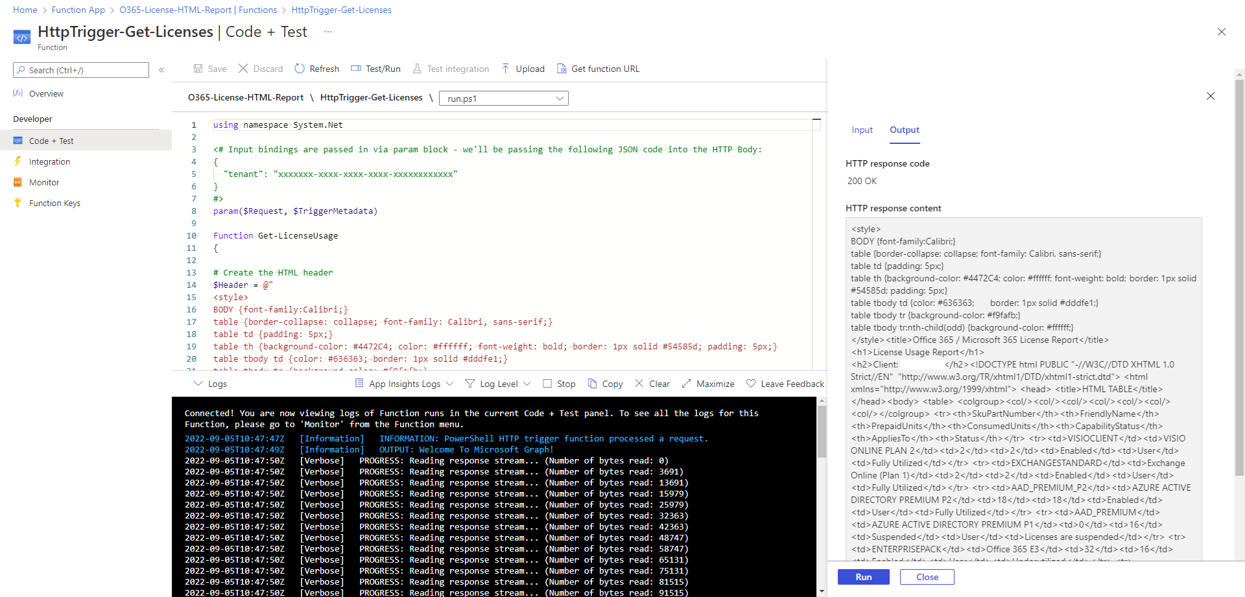Click the Discard changes icon

243,69
